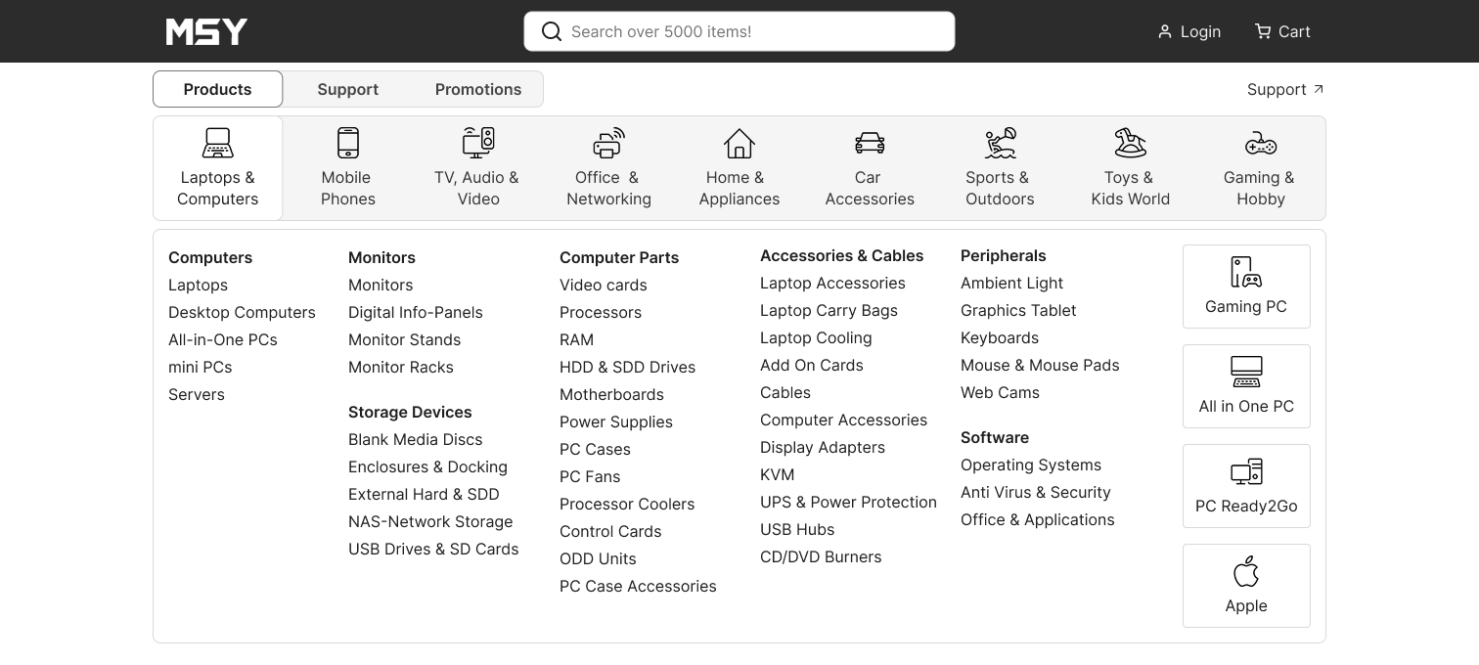The height and width of the screenshot is (665, 1479).
Task: Open the Apple brand tile
Action: [1245, 586]
